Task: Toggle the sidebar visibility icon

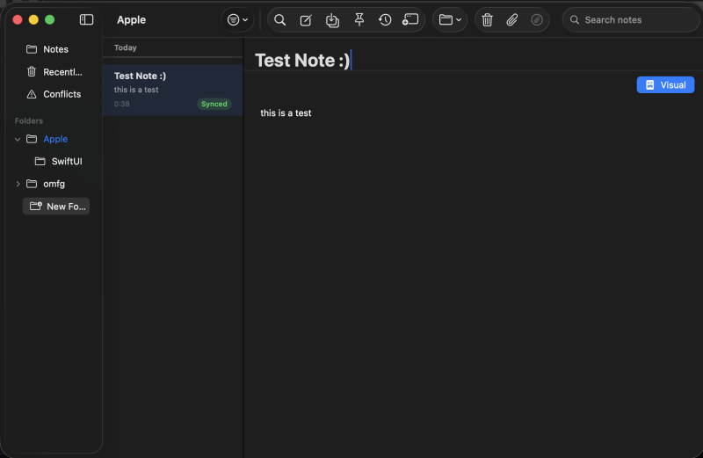Action: [x=86, y=19]
